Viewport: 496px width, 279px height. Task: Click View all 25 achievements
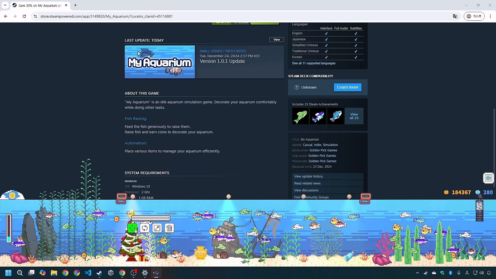point(354,116)
